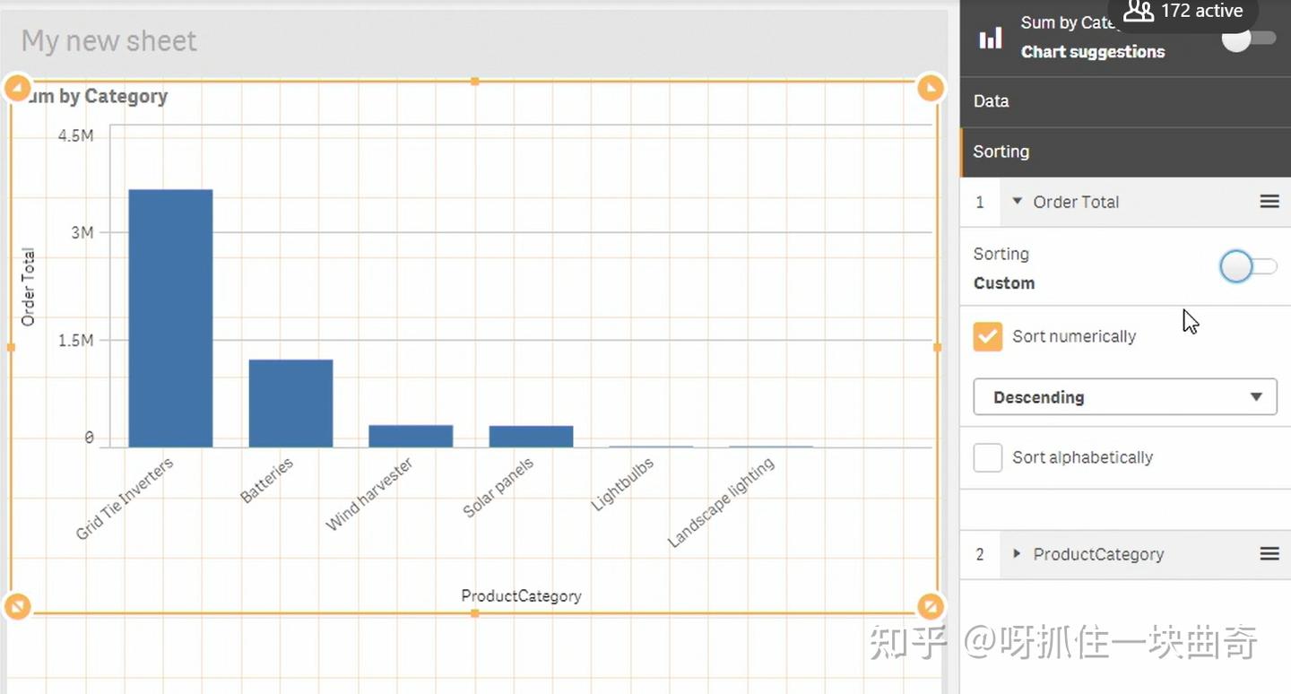Open the Sorting properties section

(x=1125, y=152)
